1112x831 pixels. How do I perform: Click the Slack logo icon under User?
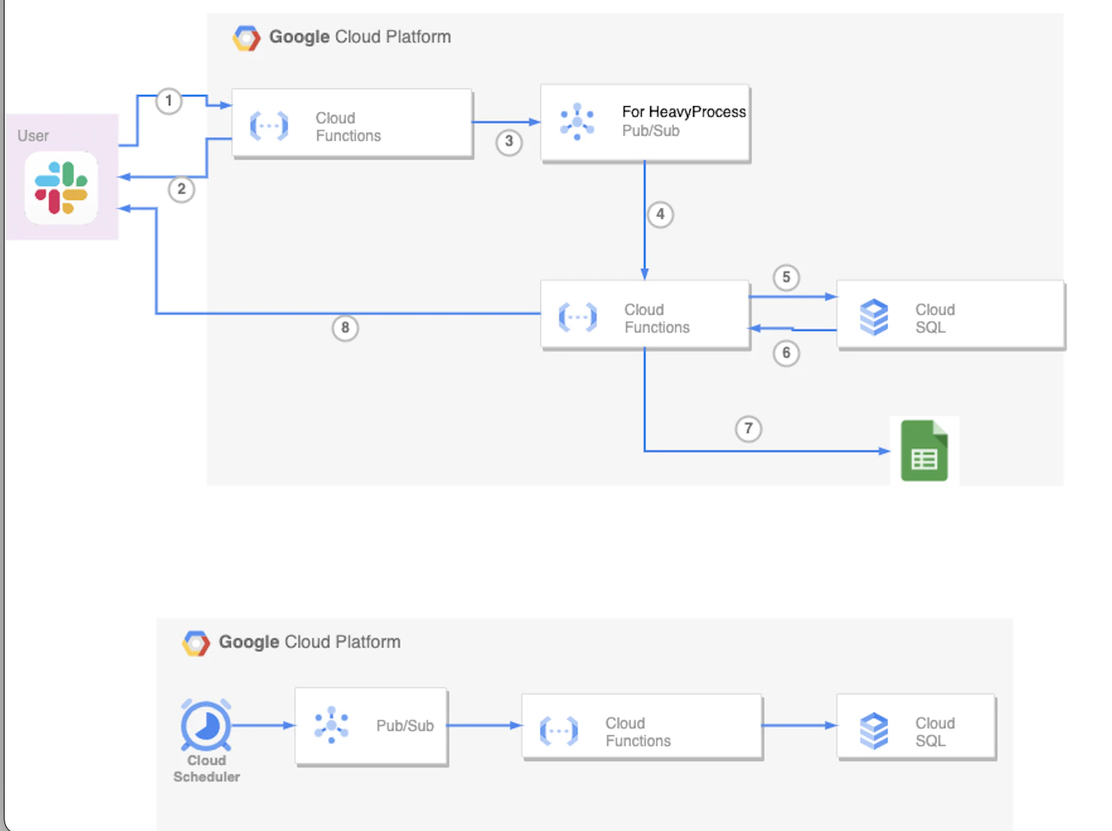[61, 188]
